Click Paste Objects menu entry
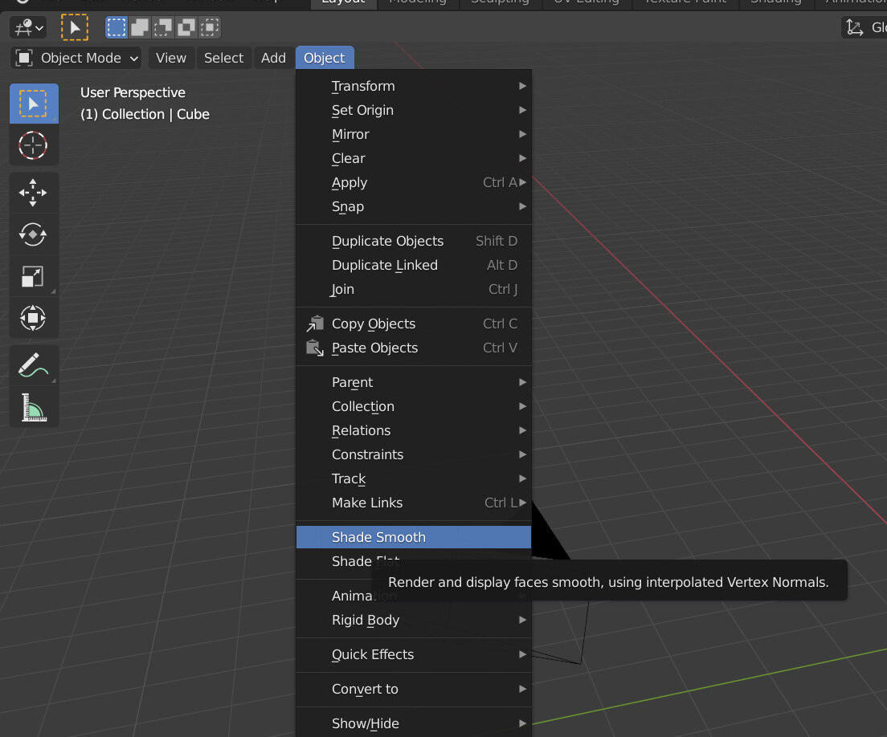Viewport: 887px width, 737px height. 414,348
